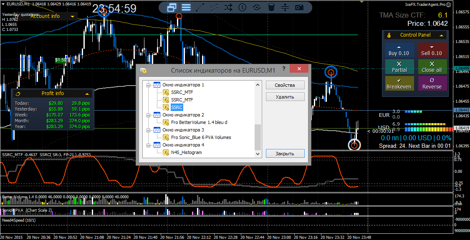The height and width of the screenshot is (240, 470).
Task: Click the trash bin icon in toolbar
Action: (x=271, y=7)
